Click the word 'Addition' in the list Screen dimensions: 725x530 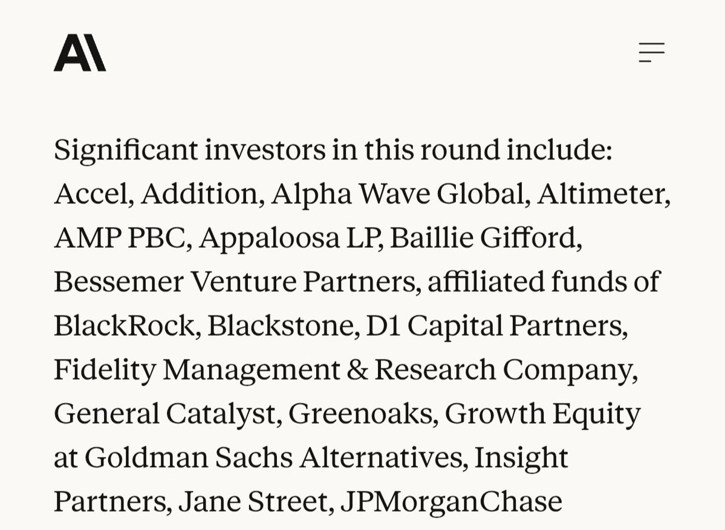point(201,193)
